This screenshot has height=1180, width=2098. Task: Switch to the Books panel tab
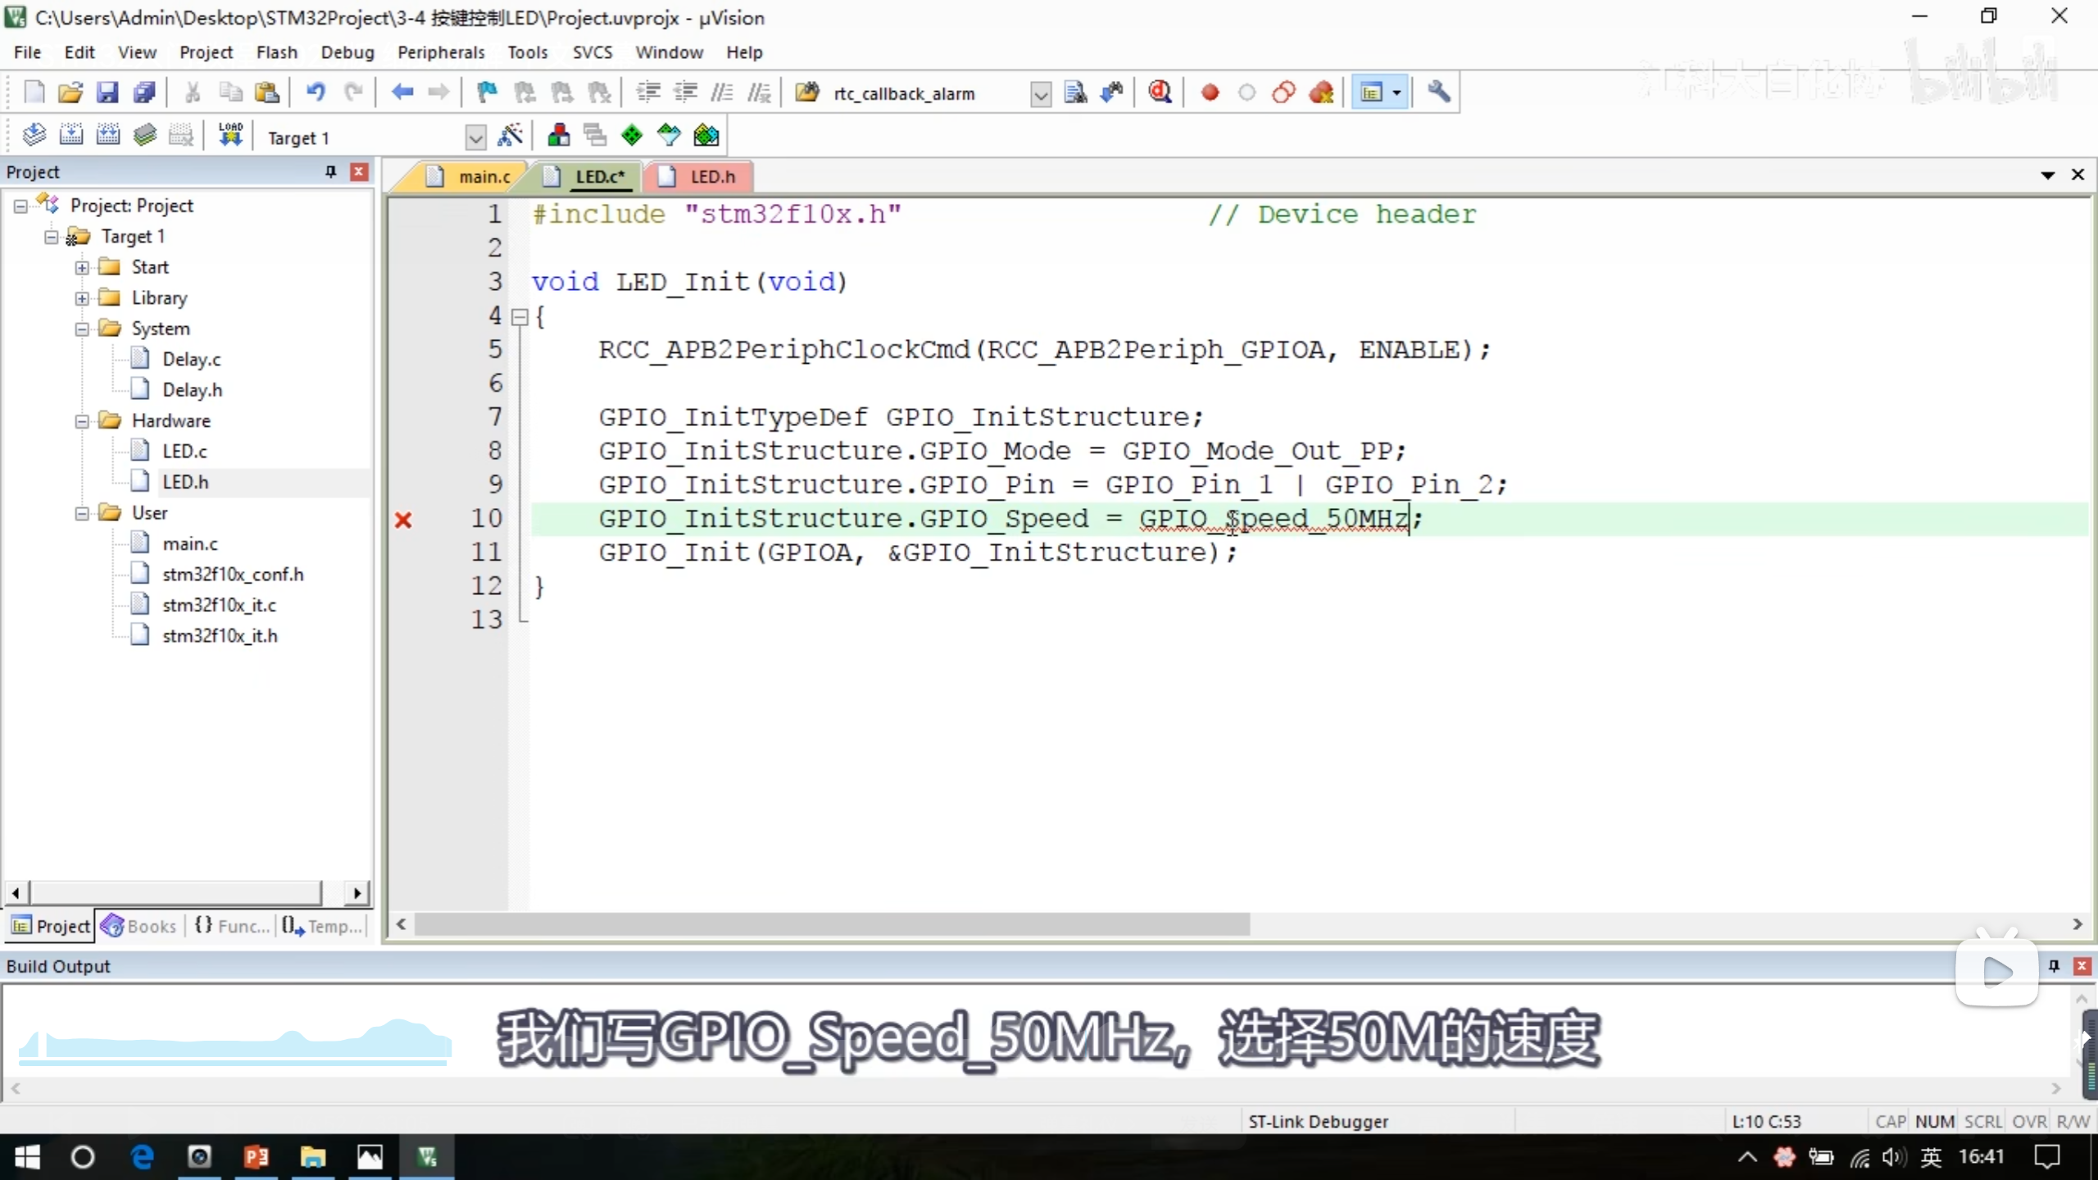(141, 926)
